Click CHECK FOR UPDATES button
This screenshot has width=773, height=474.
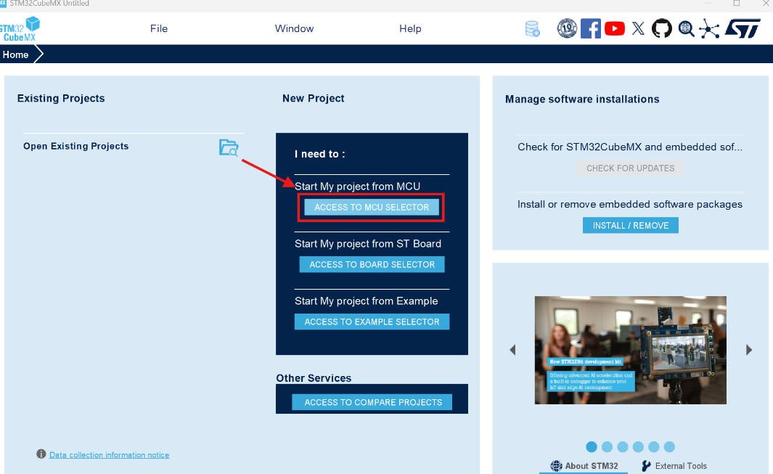[630, 168]
